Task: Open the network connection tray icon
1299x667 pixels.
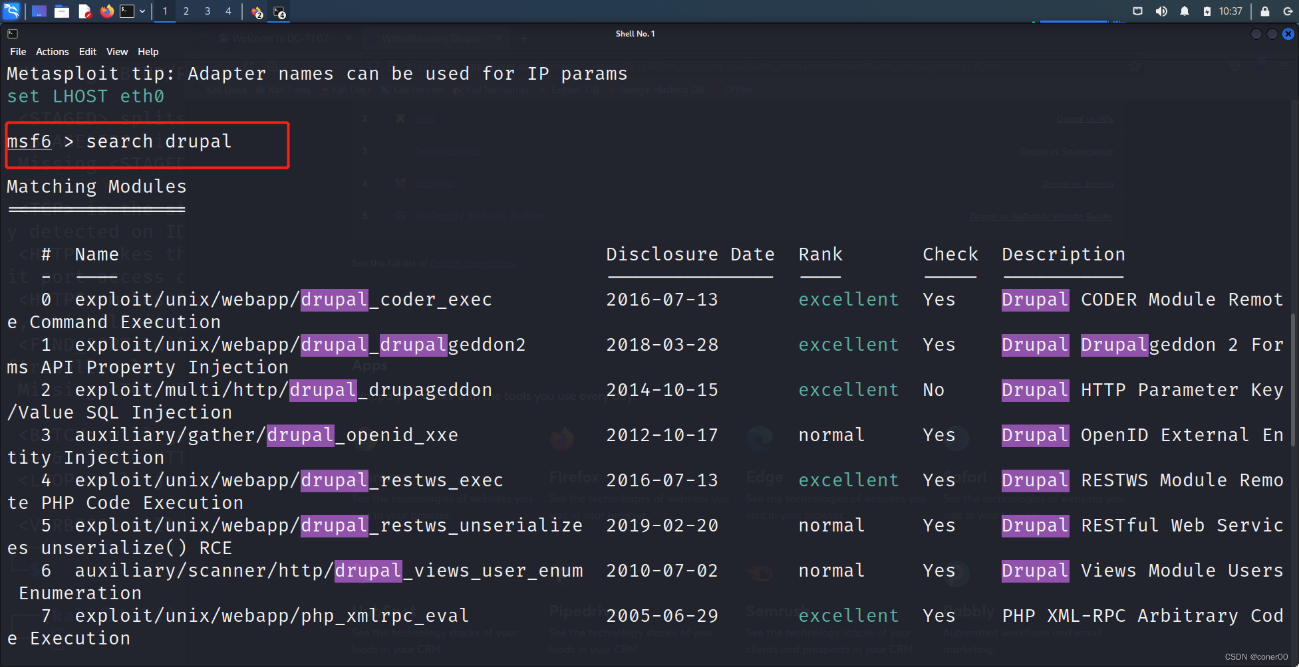Action: [x=1138, y=11]
